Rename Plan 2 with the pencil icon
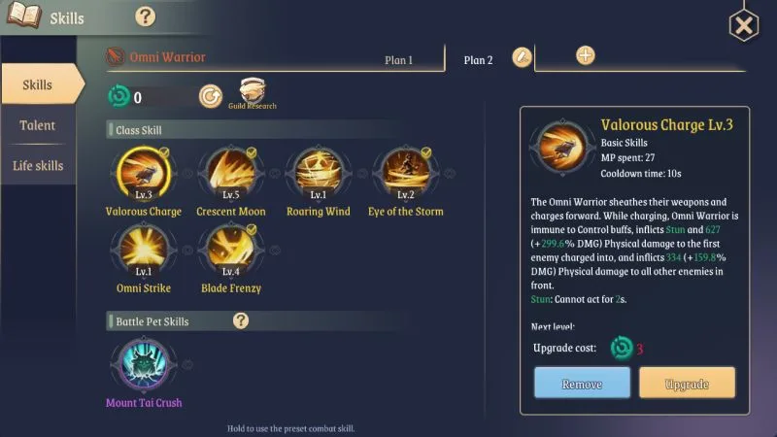 [522, 57]
